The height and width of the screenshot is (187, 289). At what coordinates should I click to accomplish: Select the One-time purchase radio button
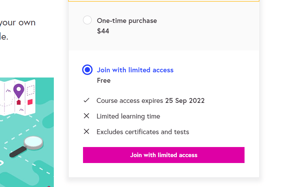[88, 20]
